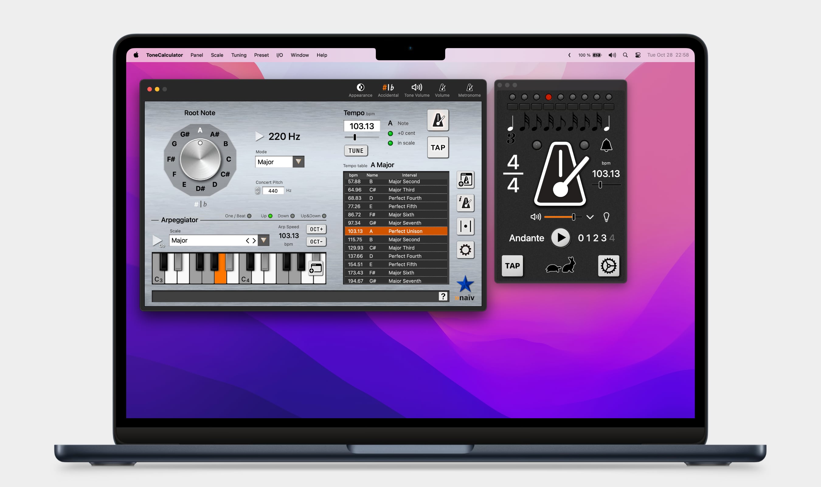Click the bell icon in metronome window
Image resolution: width=821 pixels, height=487 pixels.
tap(606, 145)
